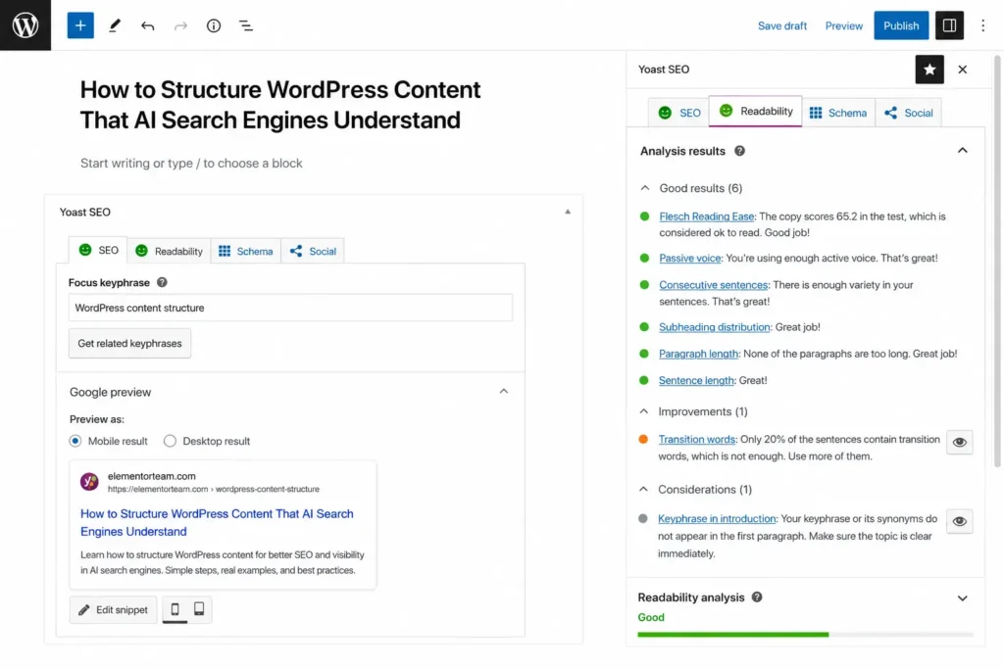
Task: Click the help icon next to Focus keyphrase
Action: (x=162, y=282)
